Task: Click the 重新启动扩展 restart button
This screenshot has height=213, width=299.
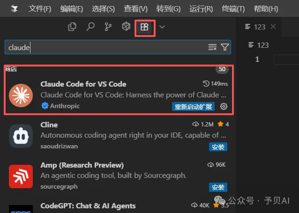Action: pos(193,107)
